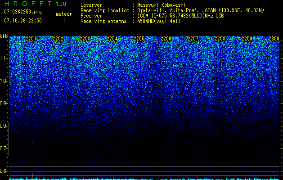Click the 0.6 kHz frequency tick label
Viewport: 283px width, 180px height.
tap(3, 171)
